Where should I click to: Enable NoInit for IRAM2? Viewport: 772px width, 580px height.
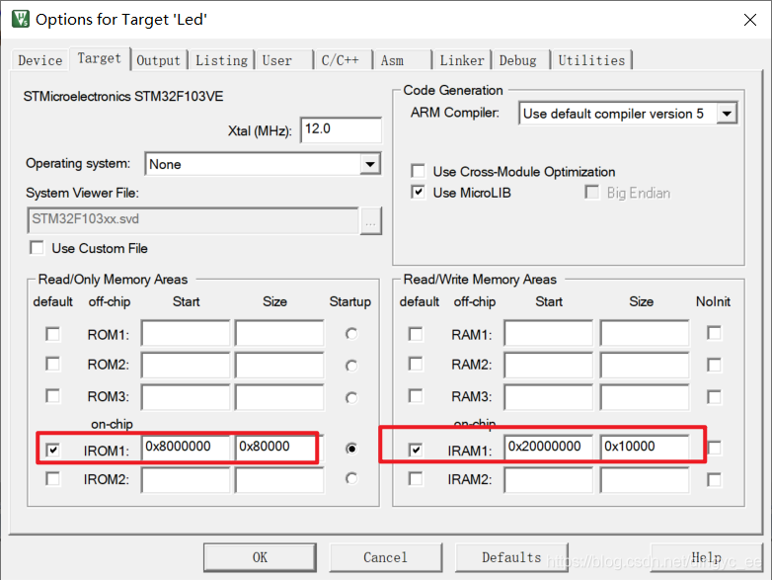pyautogui.click(x=714, y=479)
